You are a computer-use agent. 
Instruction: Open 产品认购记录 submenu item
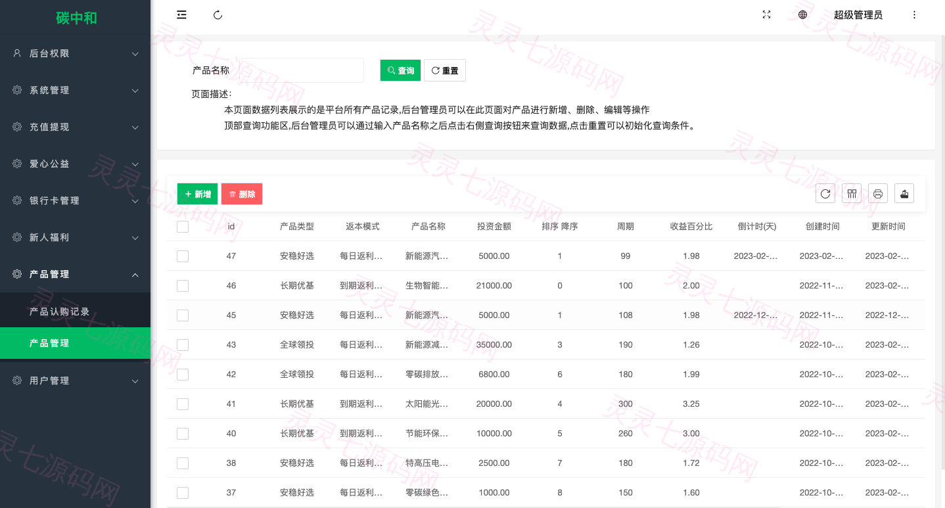(75, 312)
